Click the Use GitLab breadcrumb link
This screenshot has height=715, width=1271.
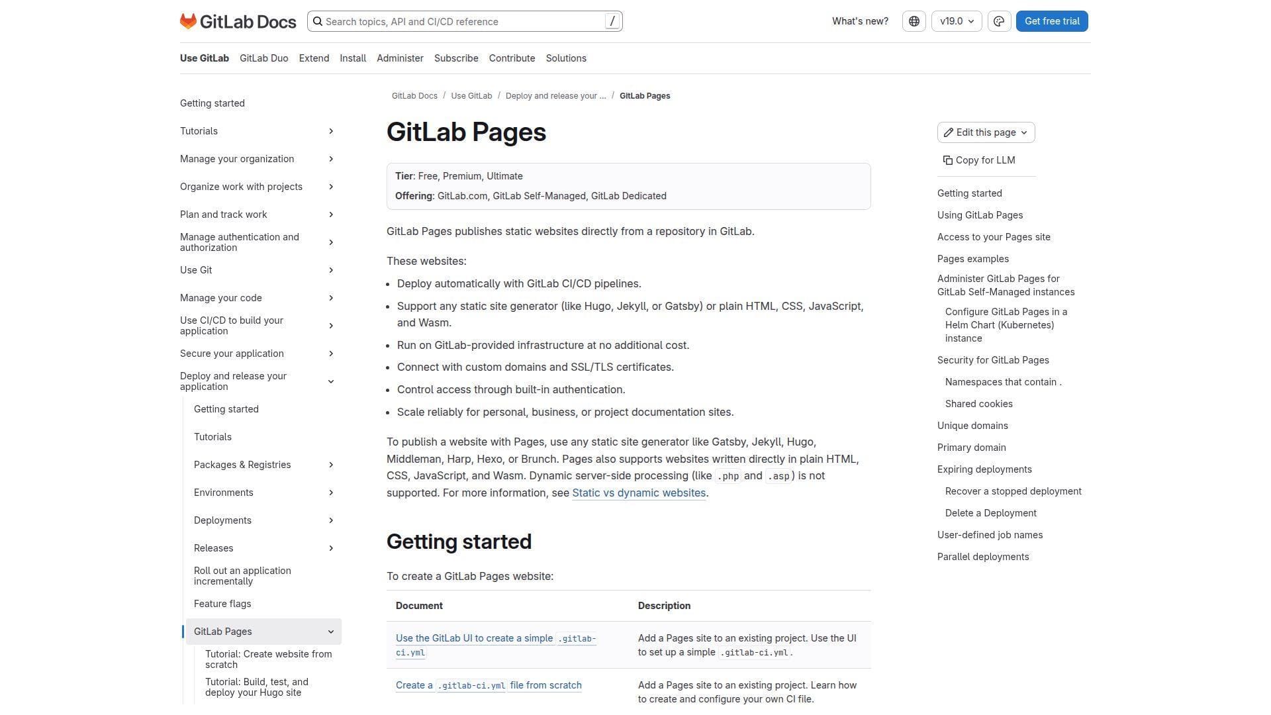[471, 95]
